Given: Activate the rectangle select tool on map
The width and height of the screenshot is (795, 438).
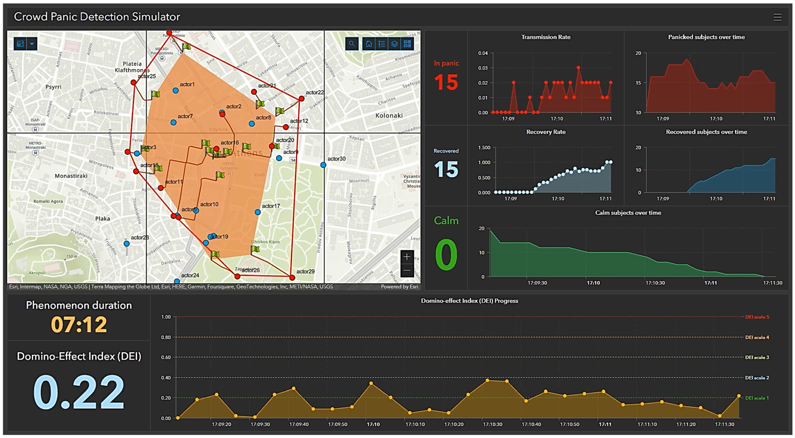Looking at the screenshot, I should point(20,44).
